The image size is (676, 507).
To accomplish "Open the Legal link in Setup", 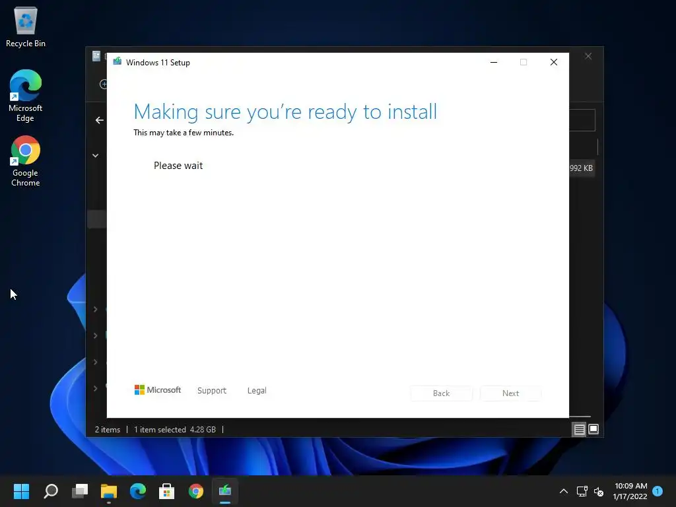I will [257, 391].
